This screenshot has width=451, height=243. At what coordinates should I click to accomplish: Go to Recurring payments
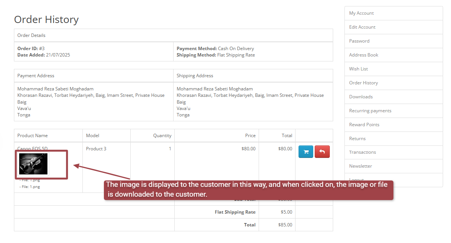click(x=370, y=111)
